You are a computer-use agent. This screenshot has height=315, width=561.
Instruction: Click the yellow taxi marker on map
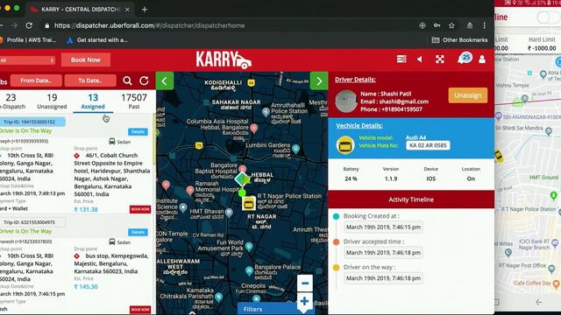pyautogui.click(x=249, y=204)
